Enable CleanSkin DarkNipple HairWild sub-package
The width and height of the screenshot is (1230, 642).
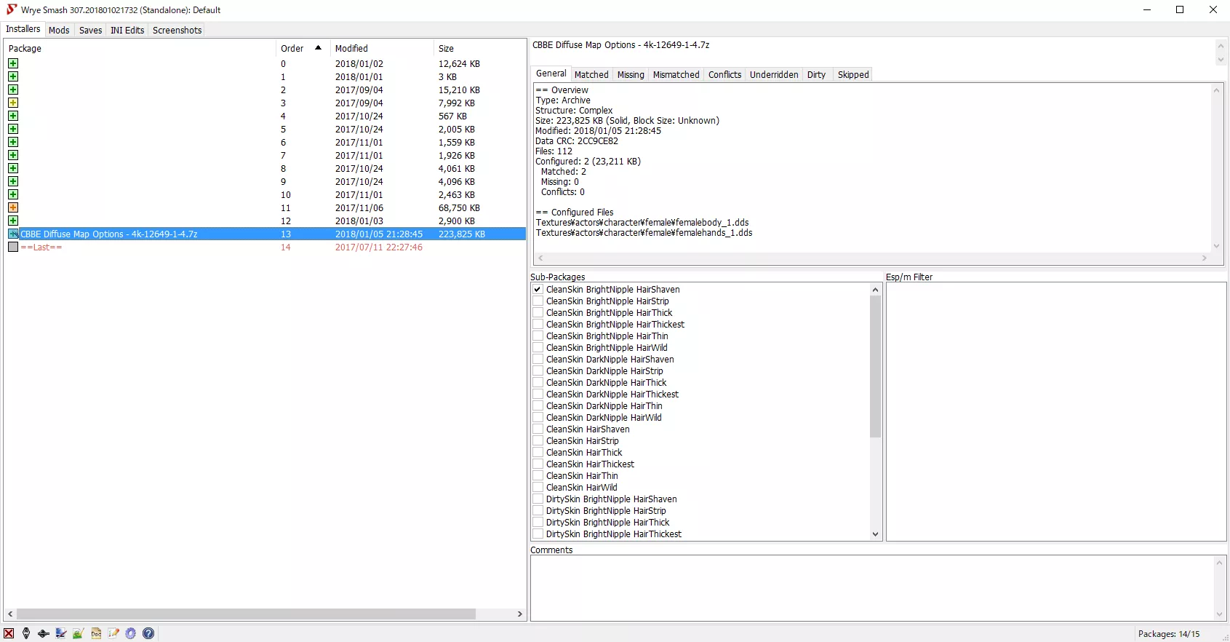tap(538, 417)
